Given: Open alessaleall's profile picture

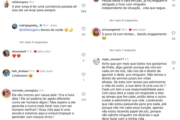Looking at the screenshot, I should (x=6, y=53).
